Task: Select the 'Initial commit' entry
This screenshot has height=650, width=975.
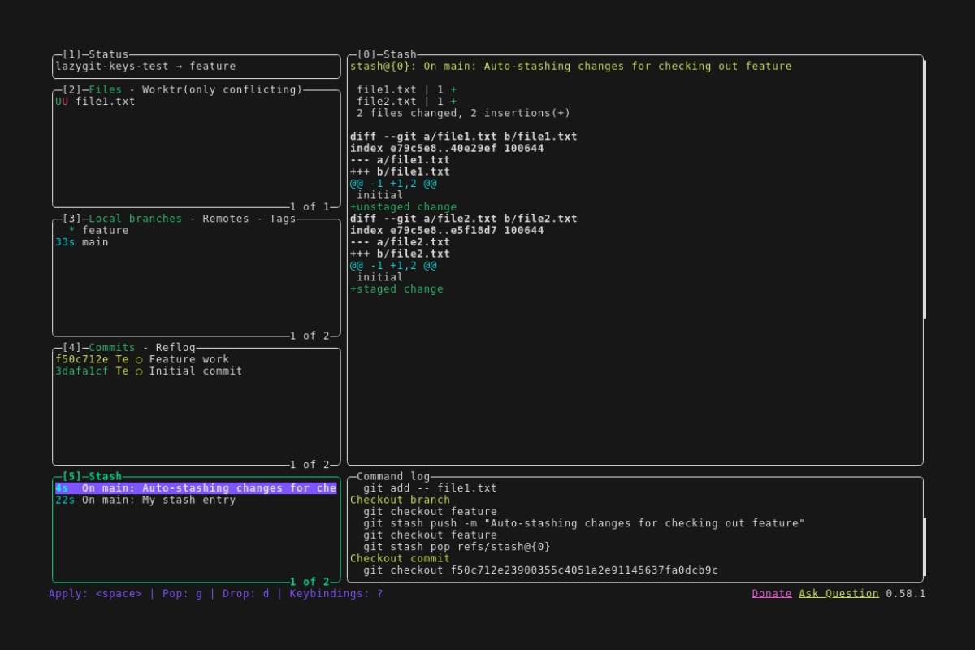Action: point(195,371)
